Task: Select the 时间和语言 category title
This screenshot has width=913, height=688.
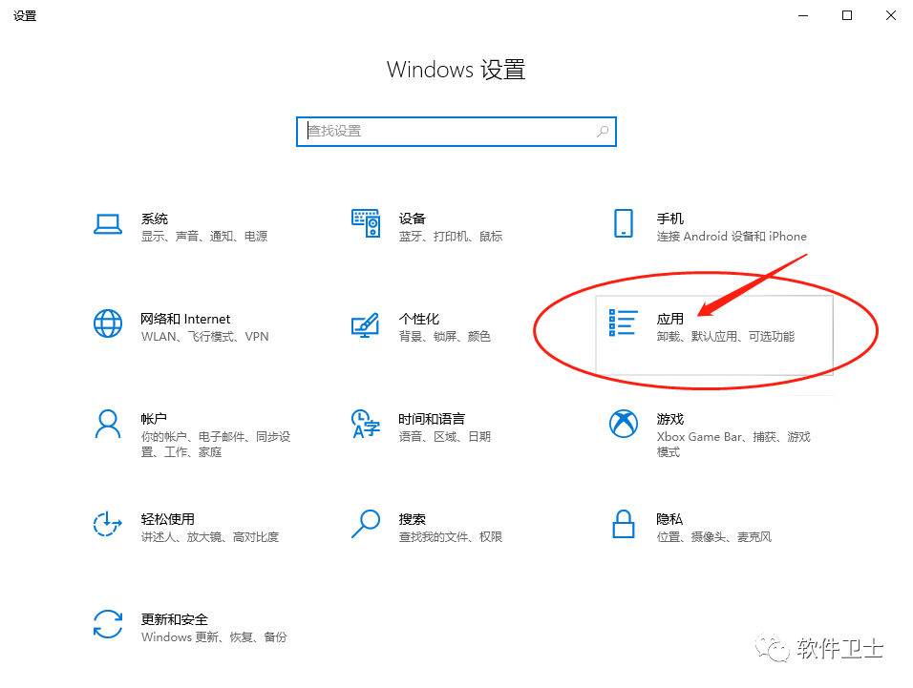Action: click(432, 419)
